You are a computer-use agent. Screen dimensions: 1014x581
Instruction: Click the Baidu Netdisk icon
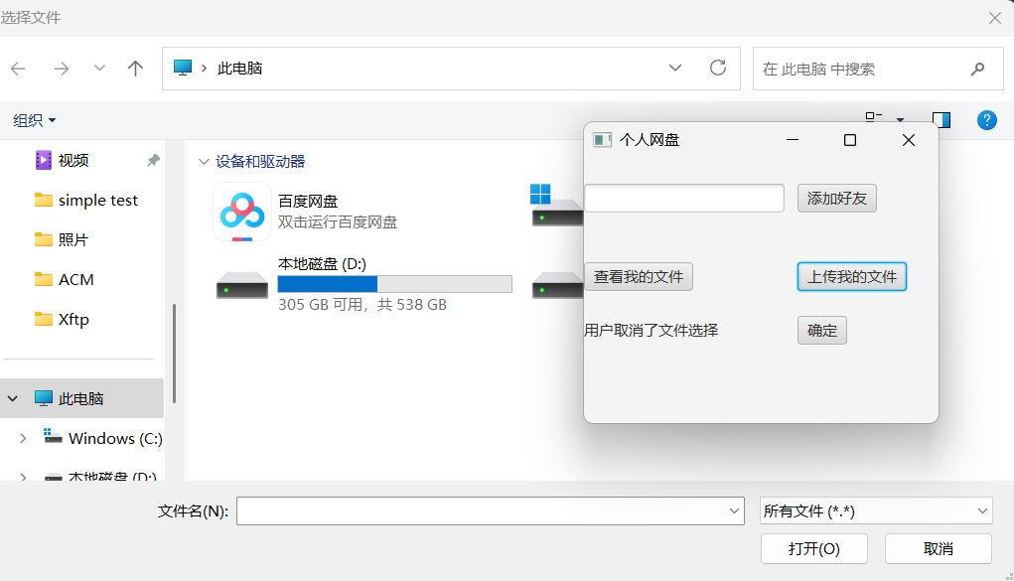(x=242, y=212)
